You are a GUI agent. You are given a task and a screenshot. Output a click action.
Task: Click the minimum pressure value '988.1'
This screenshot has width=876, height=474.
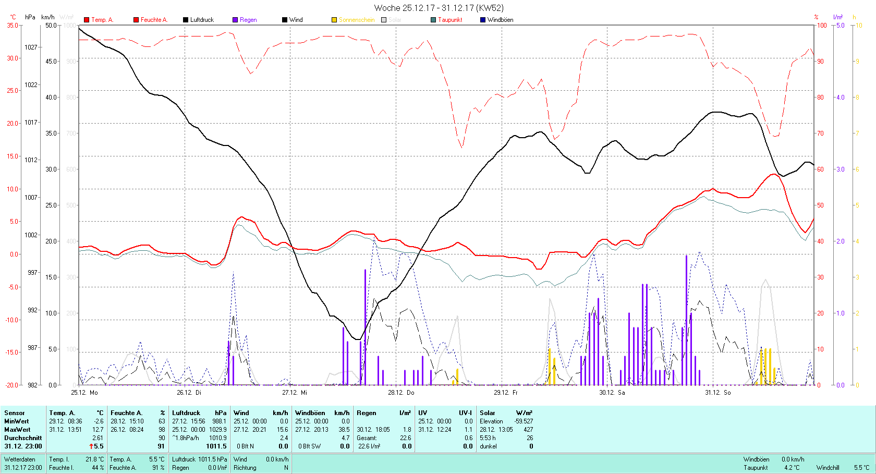[x=220, y=421]
